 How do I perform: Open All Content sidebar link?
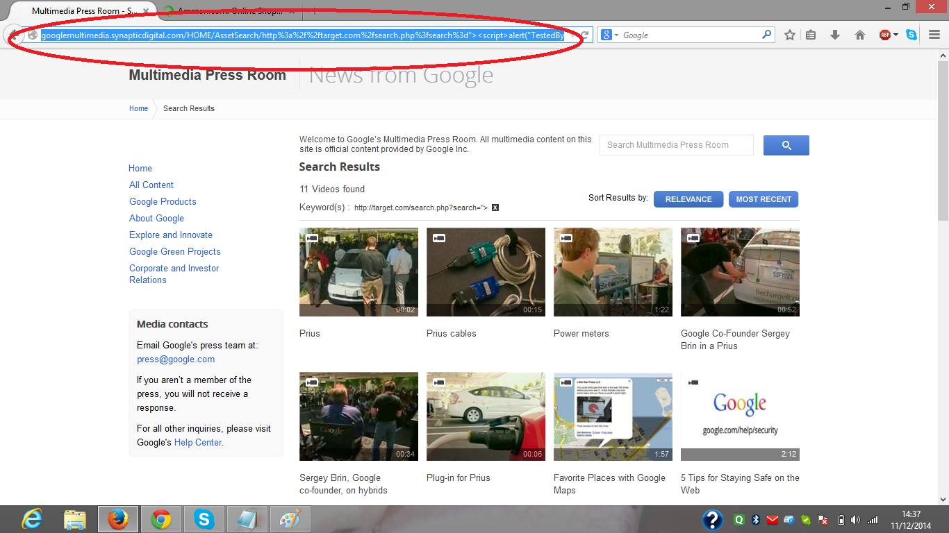point(151,185)
